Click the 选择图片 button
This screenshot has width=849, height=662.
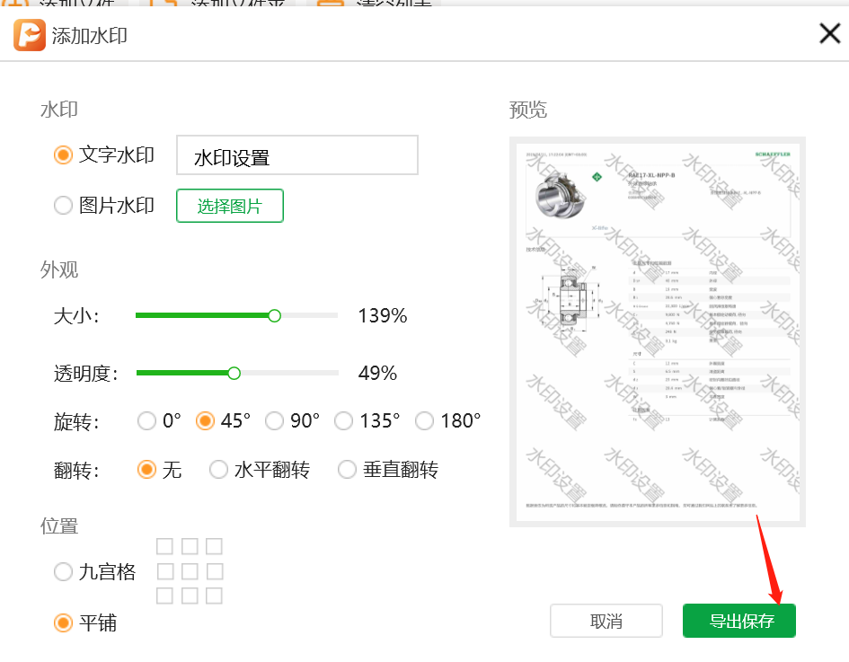click(x=230, y=206)
